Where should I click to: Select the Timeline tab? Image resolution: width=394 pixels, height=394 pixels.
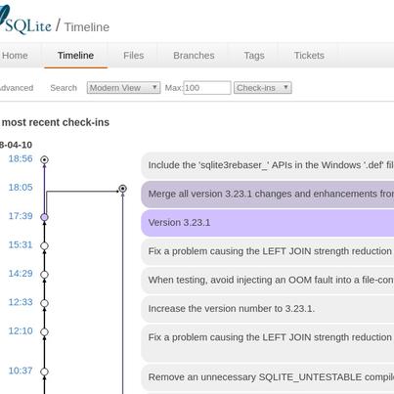click(x=75, y=56)
